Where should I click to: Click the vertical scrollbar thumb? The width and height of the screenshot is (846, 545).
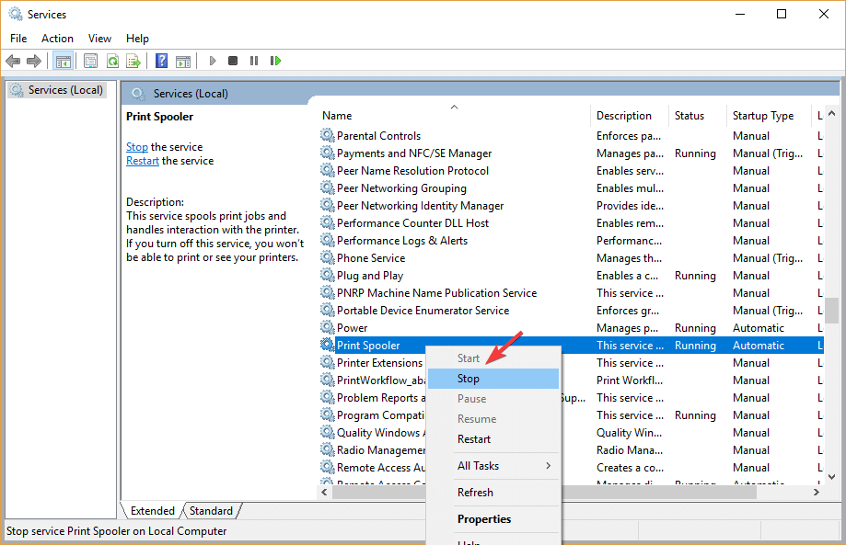coord(832,310)
